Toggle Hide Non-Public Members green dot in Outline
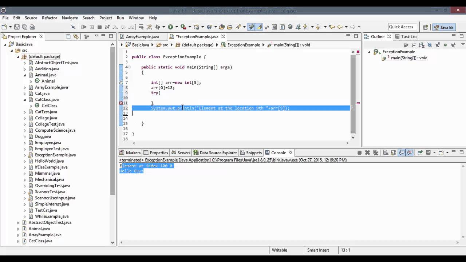The image size is (466, 262). pyautogui.click(x=445, y=45)
